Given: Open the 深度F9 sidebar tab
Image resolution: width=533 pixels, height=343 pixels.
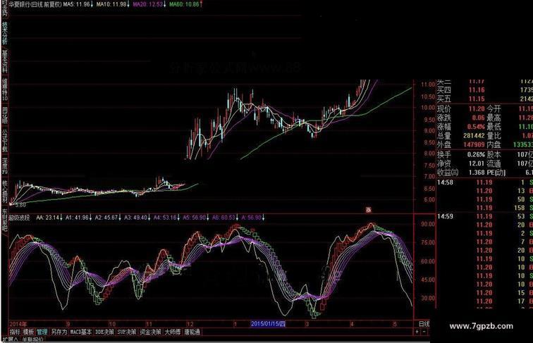Looking at the screenshot, I should [x=4, y=166].
